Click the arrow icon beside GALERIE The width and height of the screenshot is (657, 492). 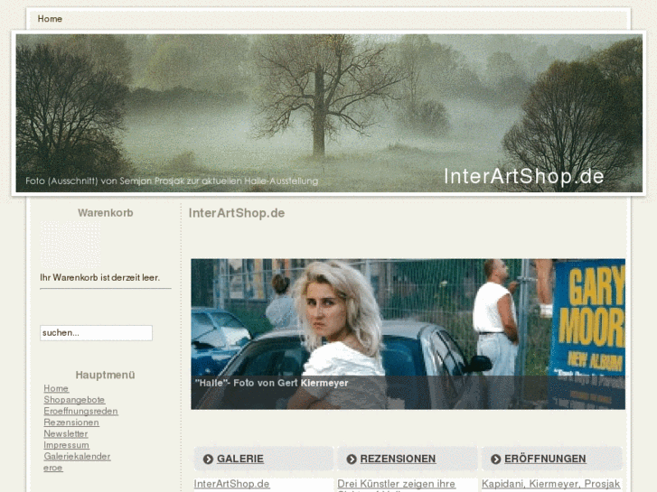tap(208, 459)
